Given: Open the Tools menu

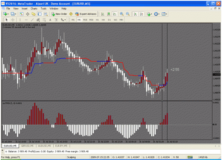Looking at the screenshot, I should 43,8.
